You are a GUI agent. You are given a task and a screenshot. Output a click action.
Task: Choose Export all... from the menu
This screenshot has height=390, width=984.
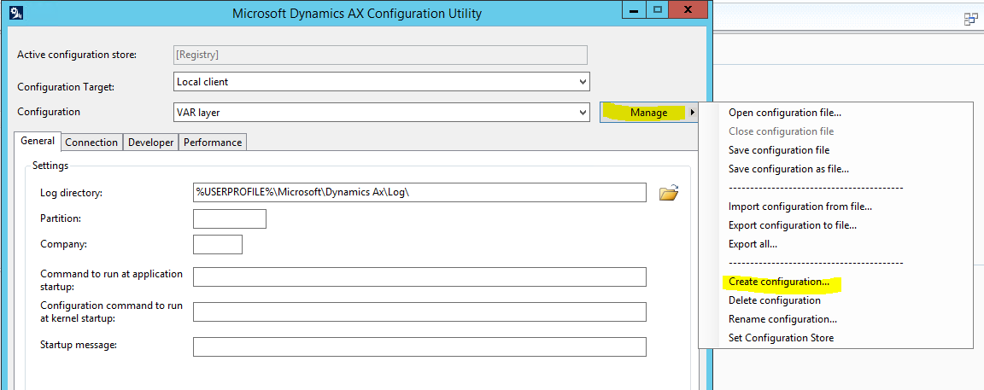tap(753, 244)
